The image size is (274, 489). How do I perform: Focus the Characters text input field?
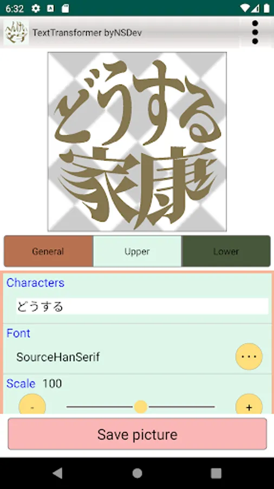(x=142, y=306)
